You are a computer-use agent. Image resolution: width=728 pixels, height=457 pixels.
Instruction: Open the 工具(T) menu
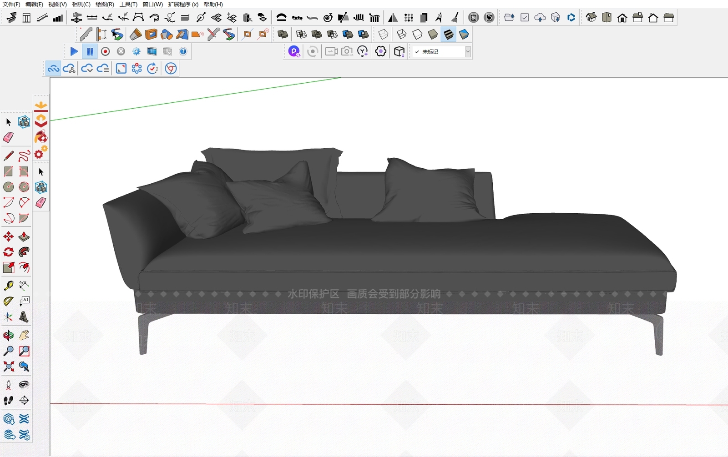128,4
